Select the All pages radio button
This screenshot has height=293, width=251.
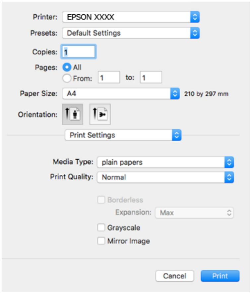coord(67,67)
